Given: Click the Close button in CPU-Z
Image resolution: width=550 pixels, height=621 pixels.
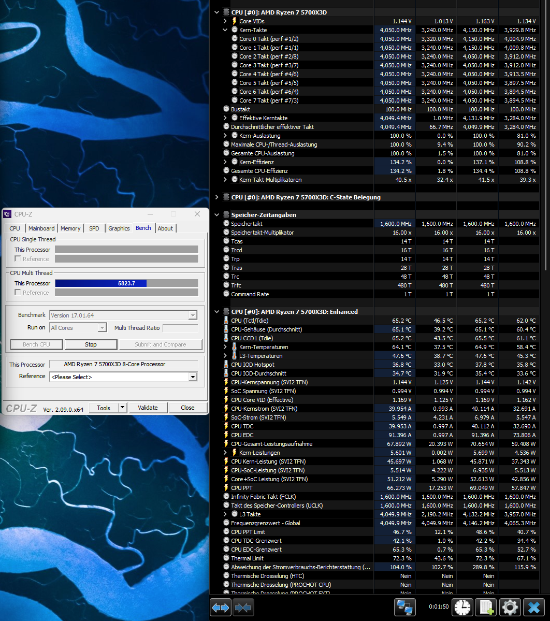Looking at the screenshot, I should pos(187,408).
